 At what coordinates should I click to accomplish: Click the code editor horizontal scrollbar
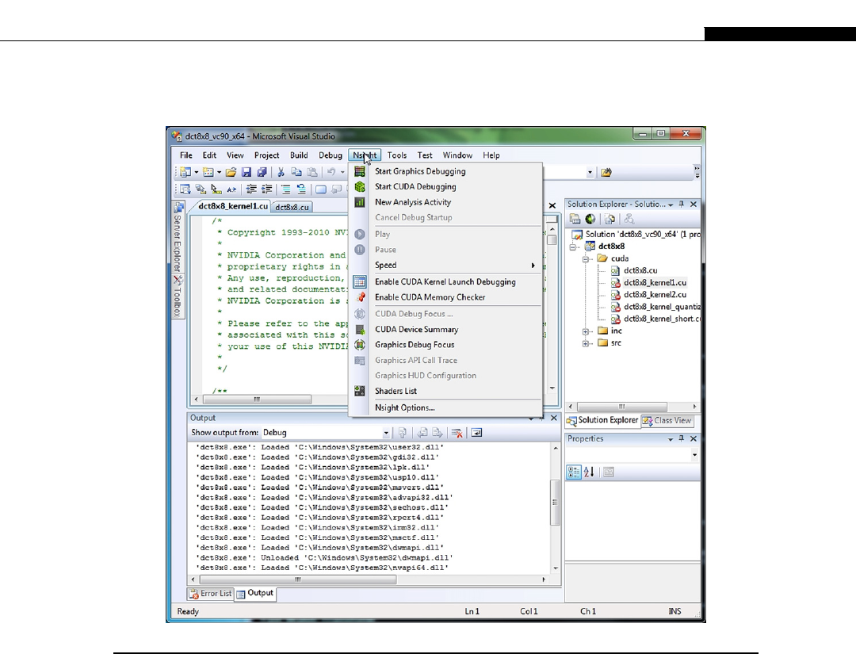[257, 400]
